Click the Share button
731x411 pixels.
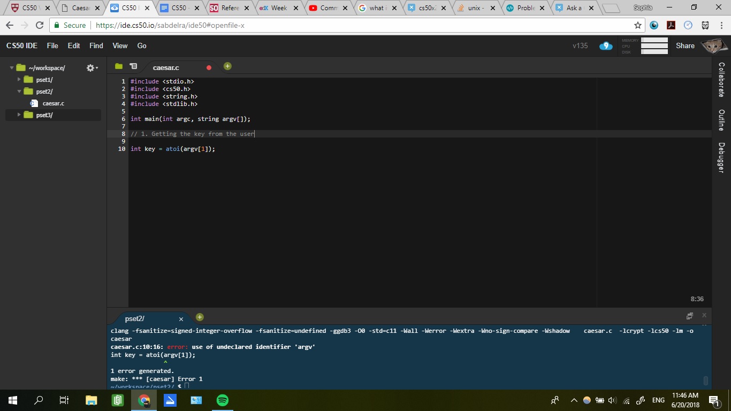point(685,45)
